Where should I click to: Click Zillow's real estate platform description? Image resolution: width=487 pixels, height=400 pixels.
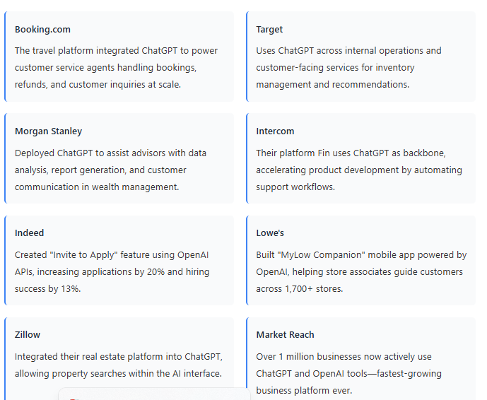pos(117,365)
